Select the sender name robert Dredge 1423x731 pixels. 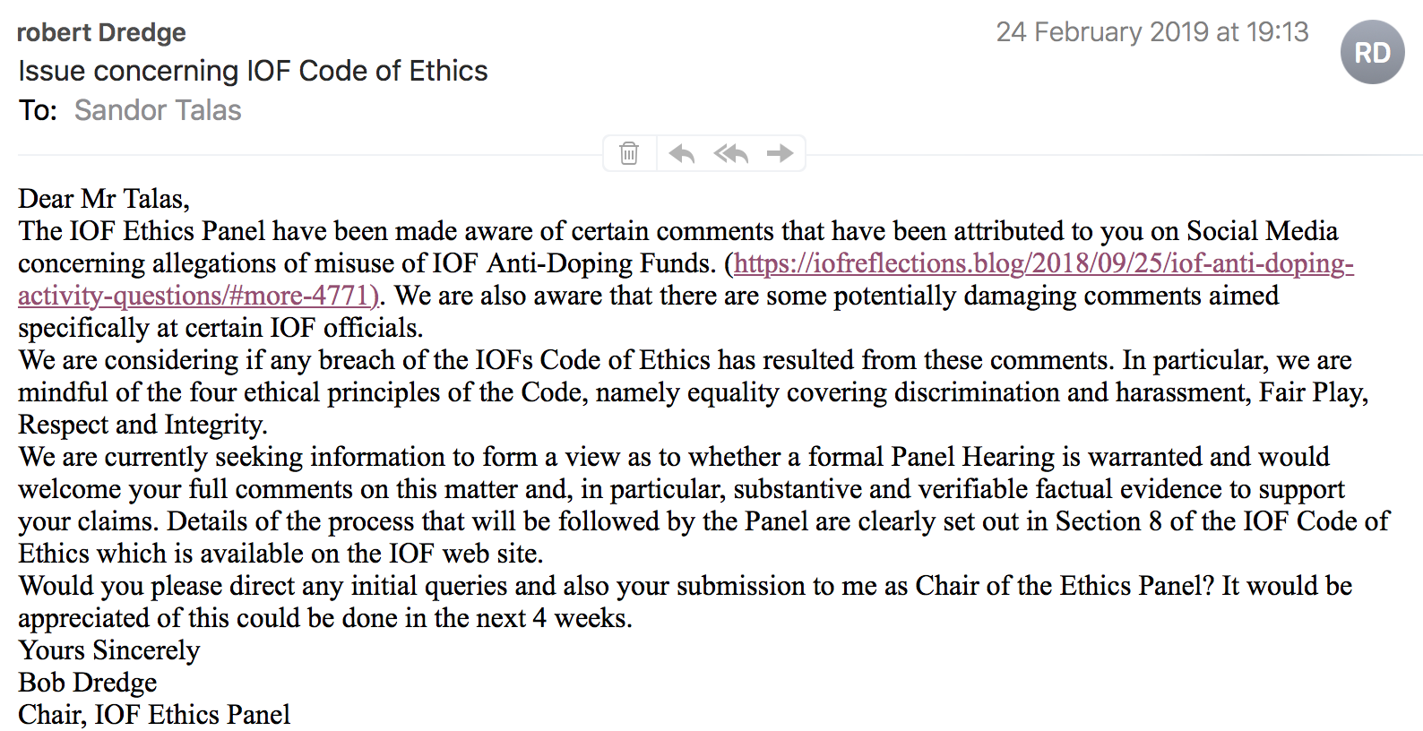[101, 32]
